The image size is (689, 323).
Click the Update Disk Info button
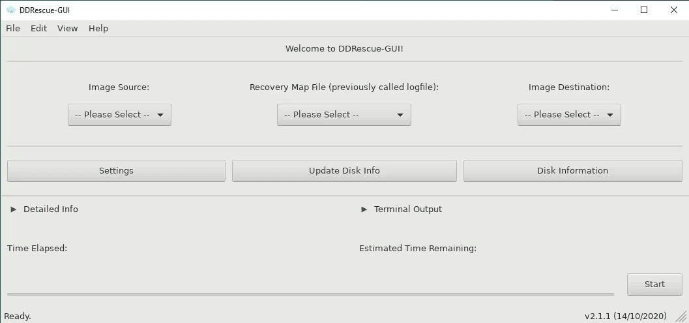coord(344,171)
